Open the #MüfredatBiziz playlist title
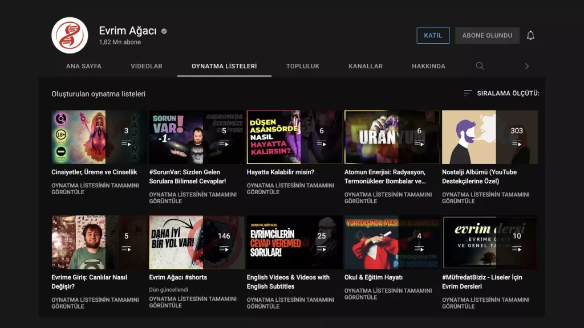The height and width of the screenshot is (328, 584). [482, 282]
